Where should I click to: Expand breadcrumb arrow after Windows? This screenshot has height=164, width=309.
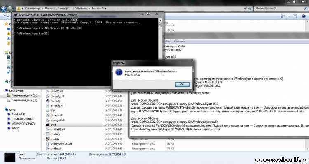(x=89, y=9)
